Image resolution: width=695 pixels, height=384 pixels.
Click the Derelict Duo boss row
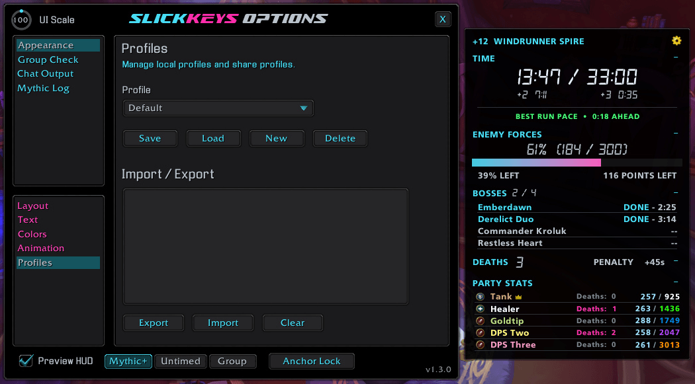577,219
